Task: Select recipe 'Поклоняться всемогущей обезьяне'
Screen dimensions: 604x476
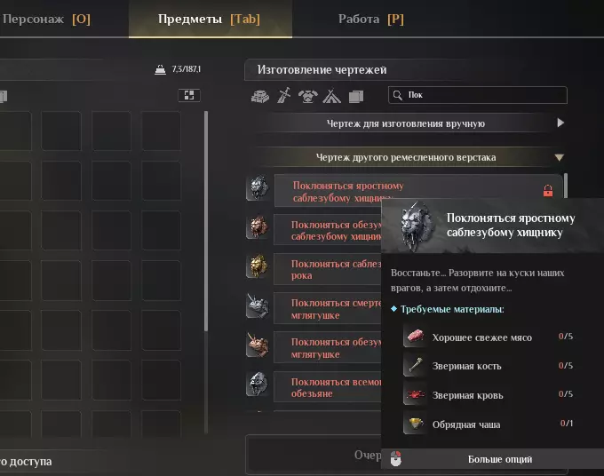Action: point(328,387)
